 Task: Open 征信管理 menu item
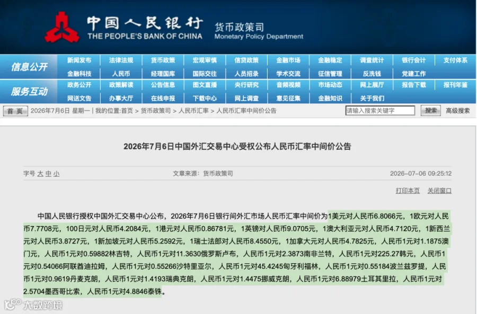point(330,74)
